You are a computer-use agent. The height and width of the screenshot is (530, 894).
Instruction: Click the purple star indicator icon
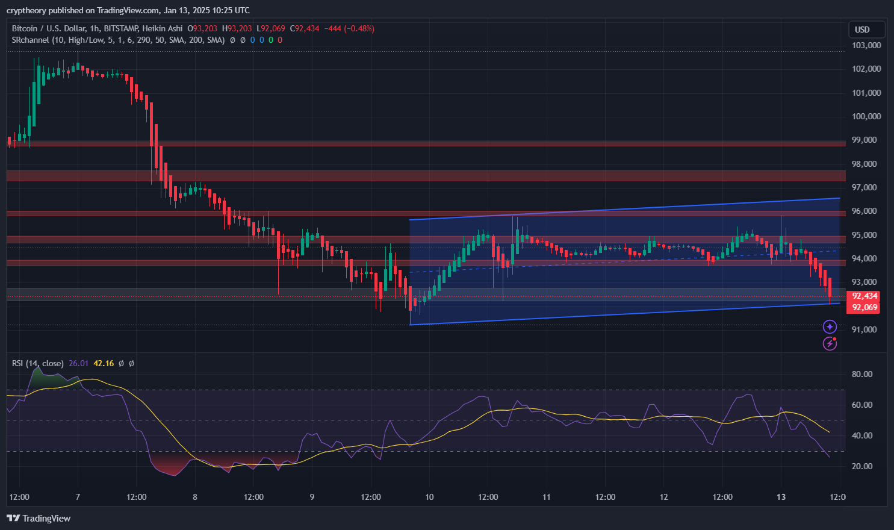[x=830, y=327]
